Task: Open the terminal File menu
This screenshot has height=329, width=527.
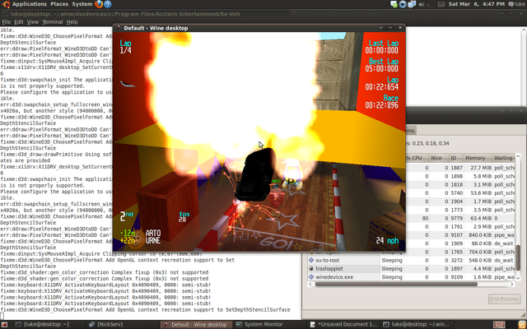Action: [6, 22]
